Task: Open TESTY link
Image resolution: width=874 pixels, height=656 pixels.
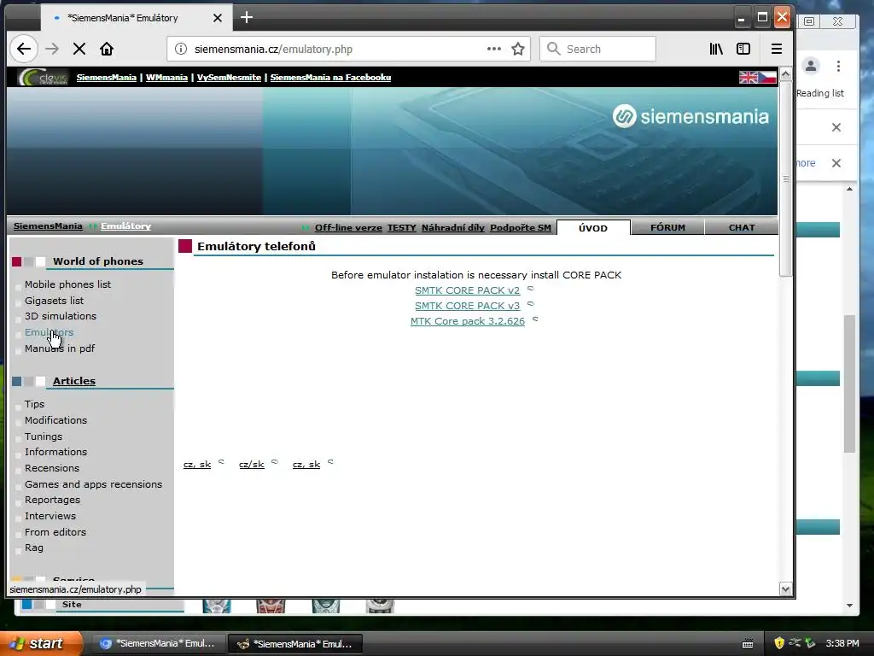Action: coord(401,227)
